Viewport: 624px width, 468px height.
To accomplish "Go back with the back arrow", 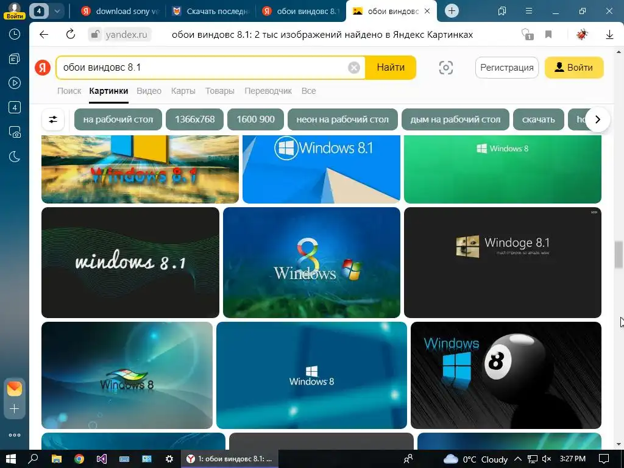I will (44, 35).
